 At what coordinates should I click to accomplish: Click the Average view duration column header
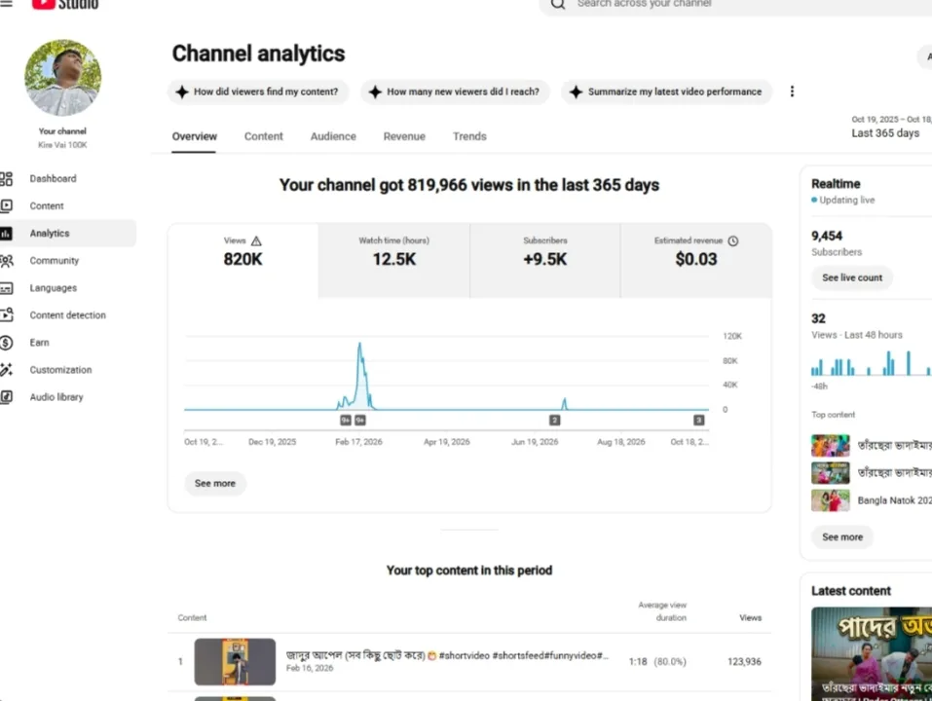click(662, 611)
